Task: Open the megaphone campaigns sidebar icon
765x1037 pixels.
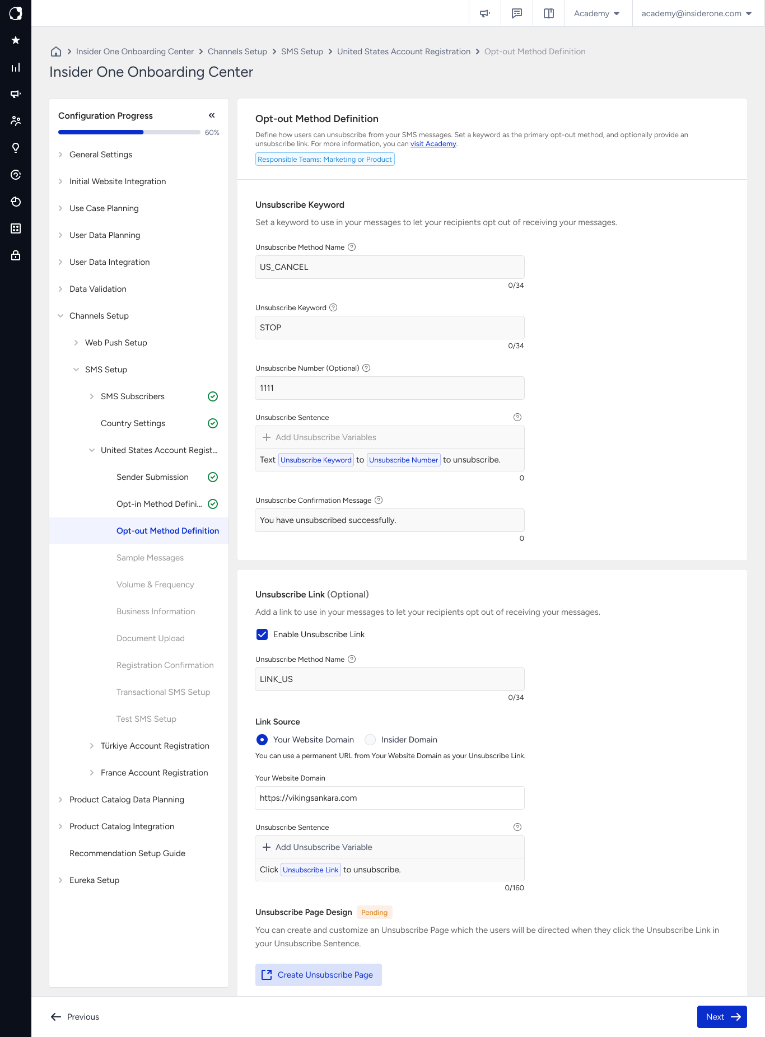Action: (16, 94)
